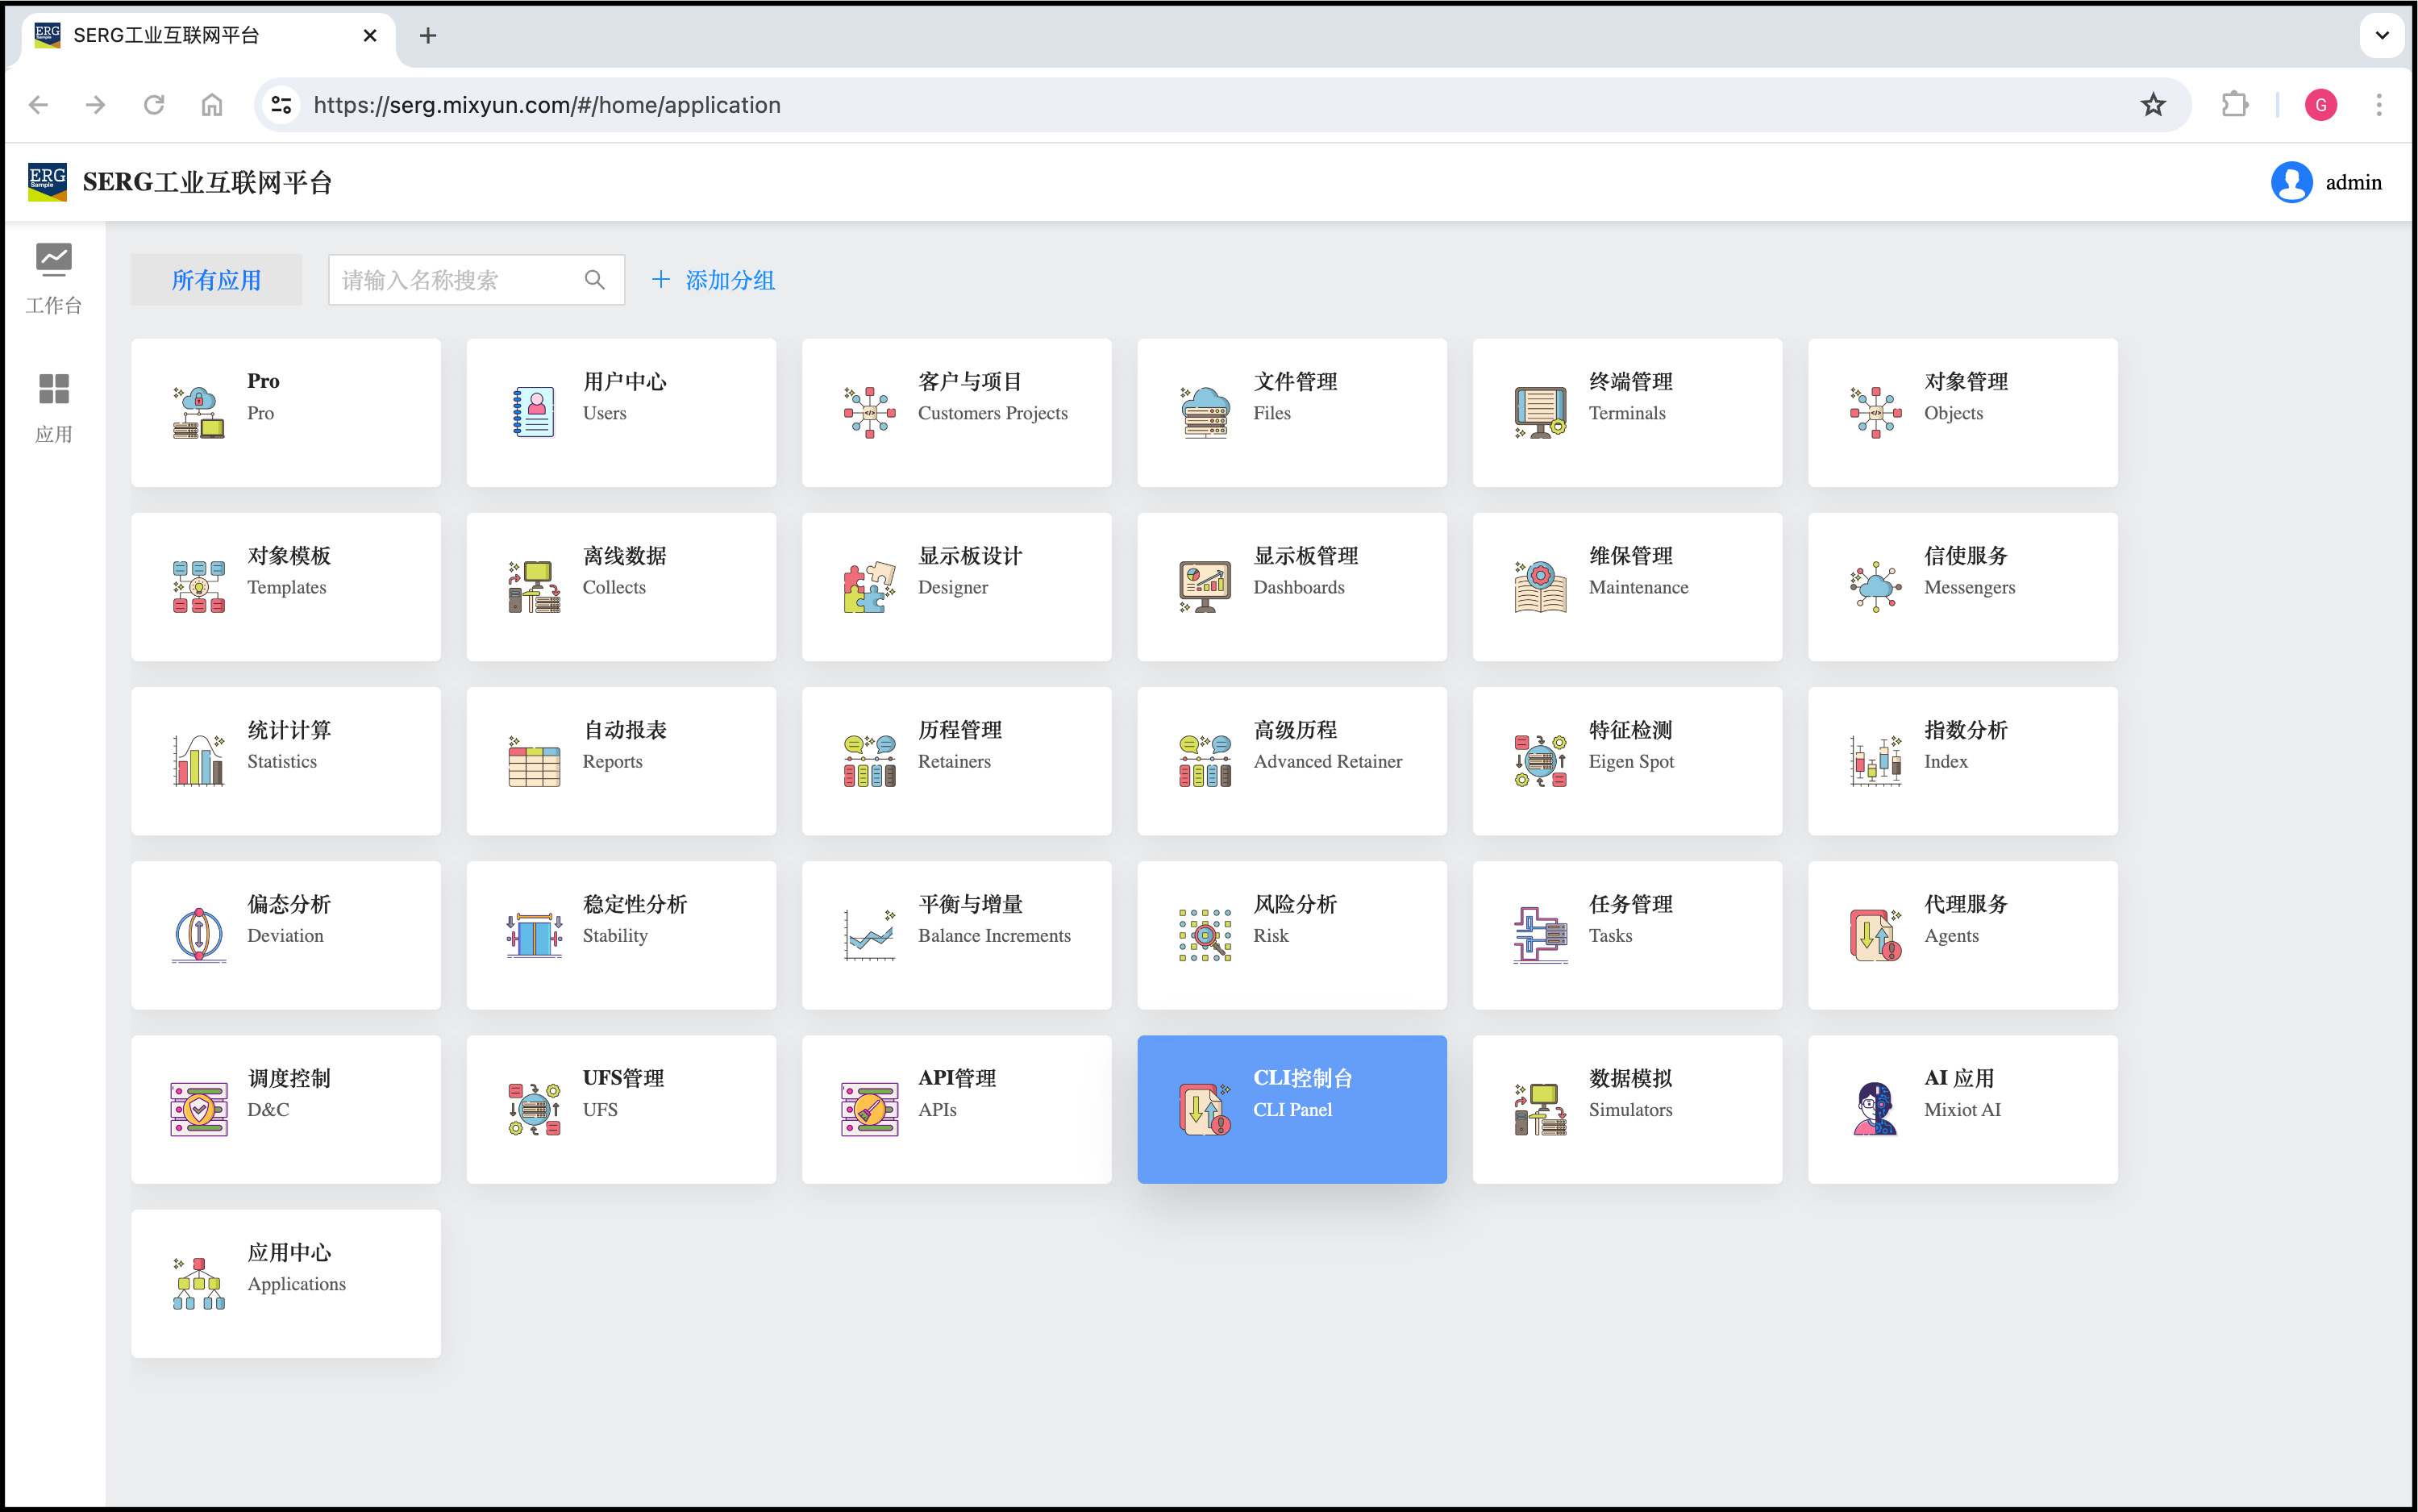Image resolution: width=2418 pixels, height=1512 pixels.
Task: Select the 应用 applications sidebar icon
Action: click(x=53, y=406)
